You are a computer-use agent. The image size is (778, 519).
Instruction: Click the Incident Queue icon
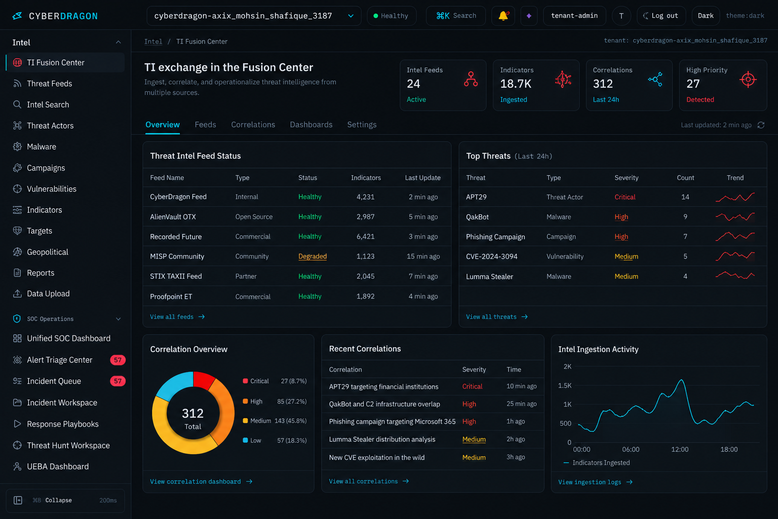pyautogui.click(x=17, y=381)
